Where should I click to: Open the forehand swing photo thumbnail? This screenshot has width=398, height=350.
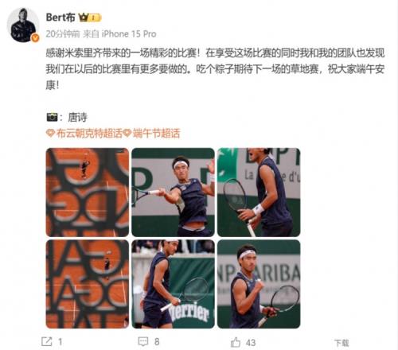click(173, 192)
